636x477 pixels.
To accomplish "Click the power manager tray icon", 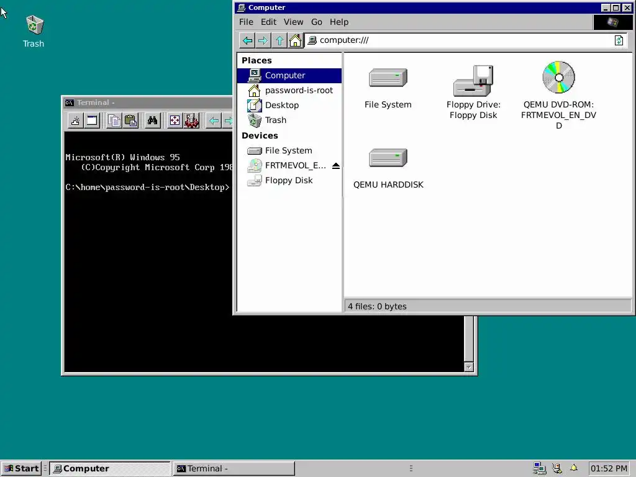I will tap(557, 468).
